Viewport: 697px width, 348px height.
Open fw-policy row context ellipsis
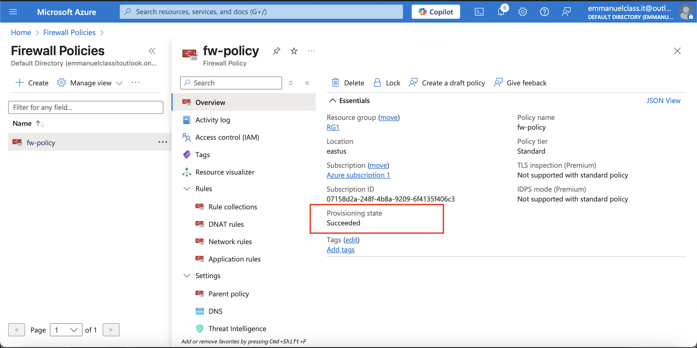click(x=163, y=142)
